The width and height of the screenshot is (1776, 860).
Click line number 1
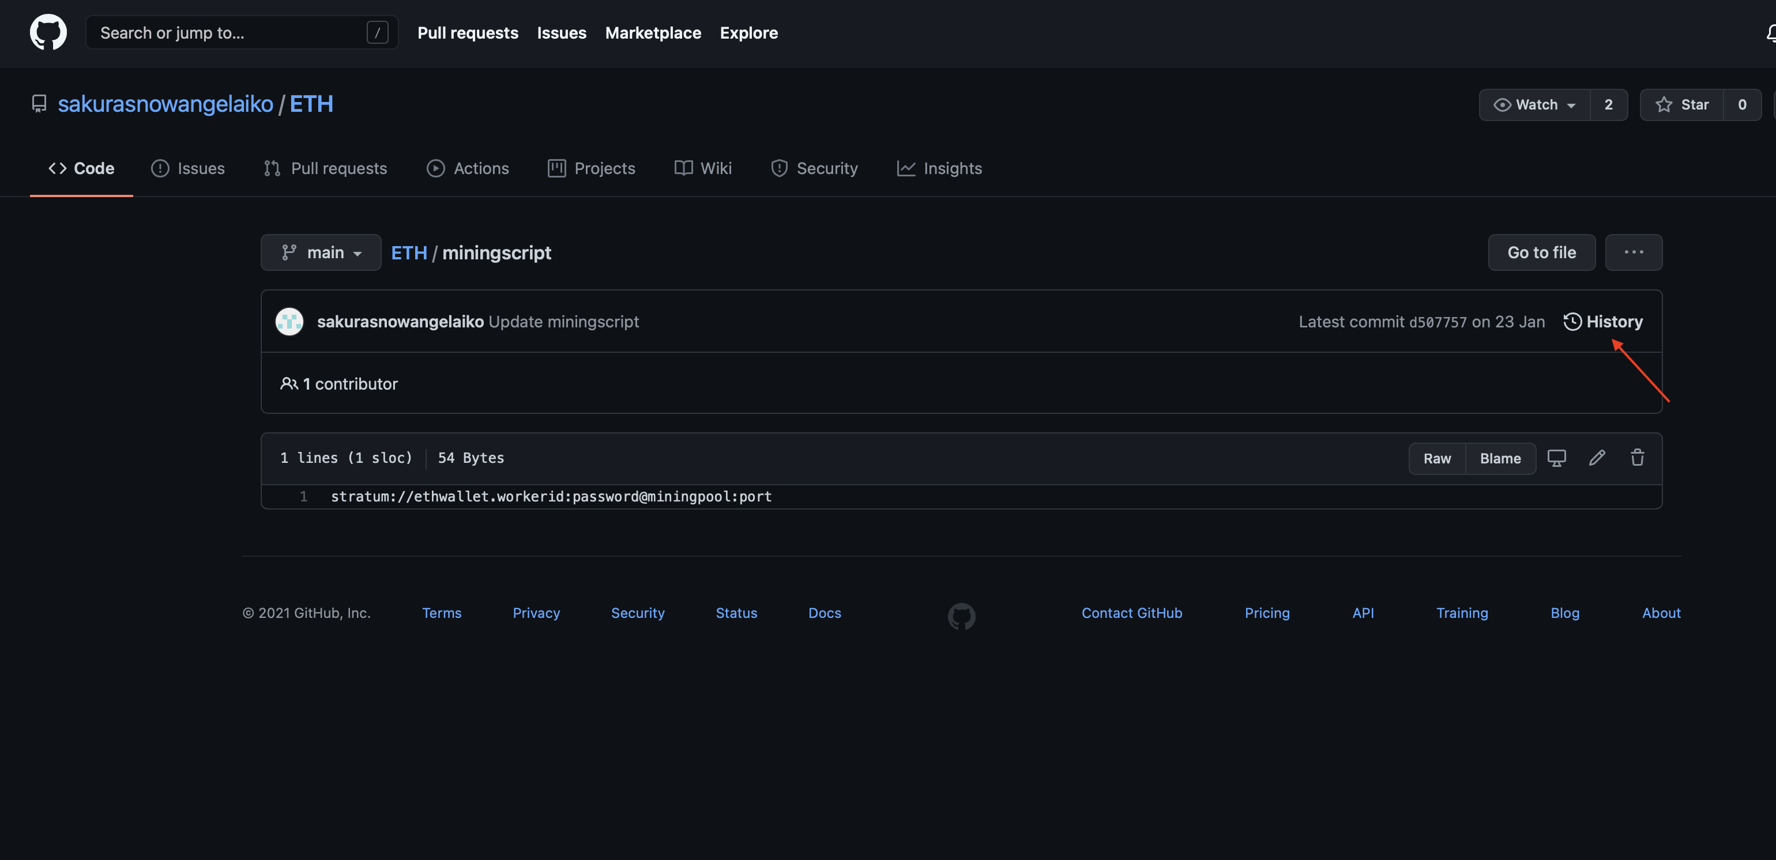pos(303,496)
